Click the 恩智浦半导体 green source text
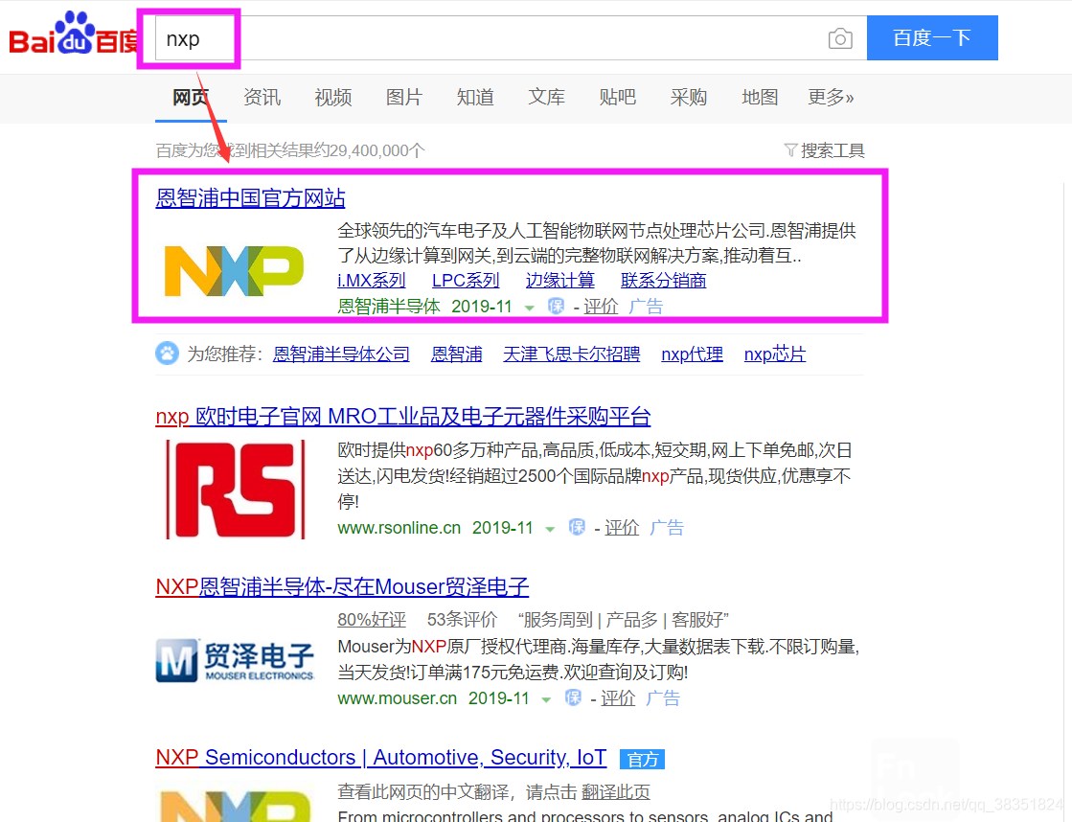 pos(389,307)
